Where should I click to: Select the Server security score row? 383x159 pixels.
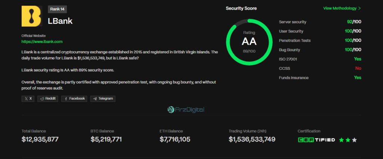coord(320,22)
